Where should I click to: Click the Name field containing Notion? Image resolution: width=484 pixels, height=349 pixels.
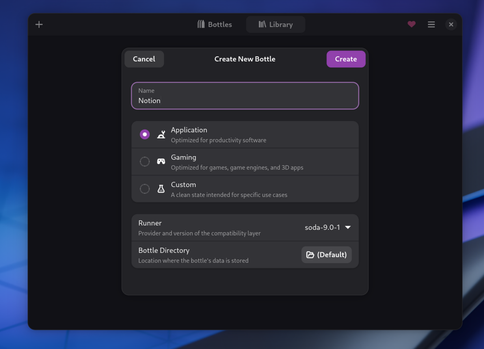245,95
